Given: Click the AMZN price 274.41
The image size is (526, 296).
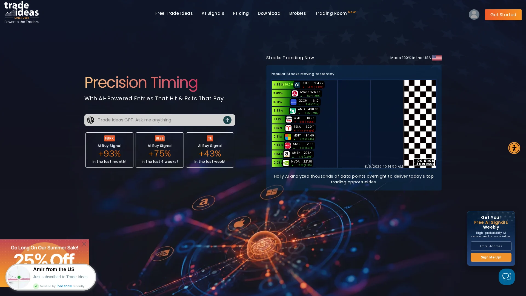Looking at the screenshot, I should [308, 153].
